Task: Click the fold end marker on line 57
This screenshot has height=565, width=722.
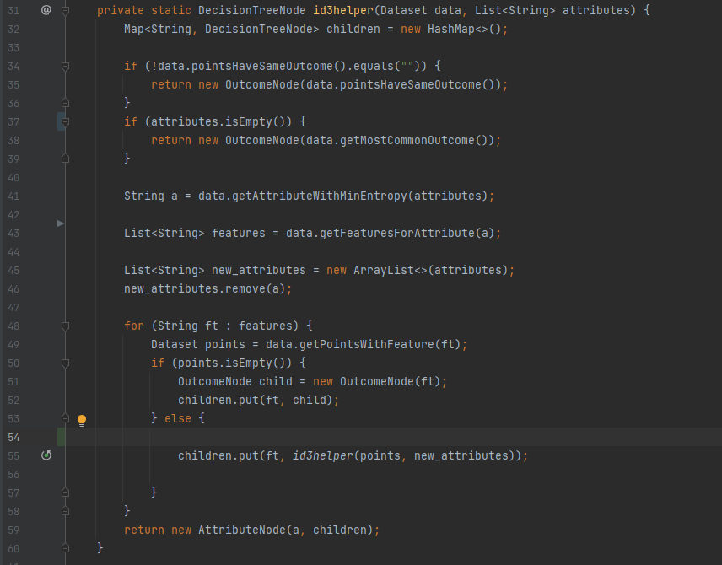Action: coord(66,492)
